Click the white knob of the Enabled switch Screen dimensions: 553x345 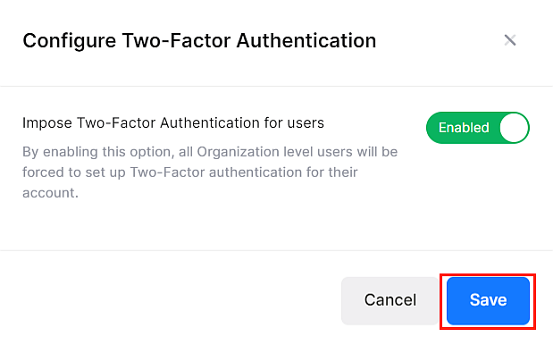click(x=513, y=128)
